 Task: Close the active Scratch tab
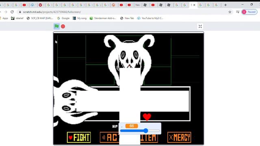(194, 5)
